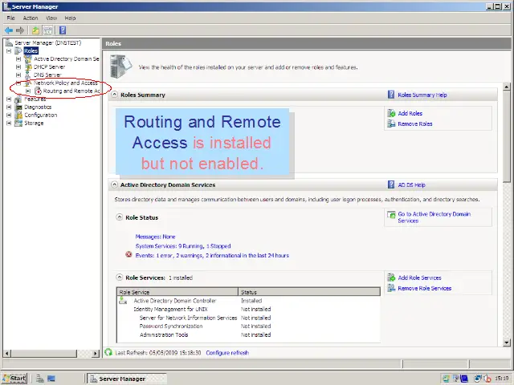Toggle the Show/Hide console tree icon
This screenshot has width=514, height=385.
tap(48, 30)
